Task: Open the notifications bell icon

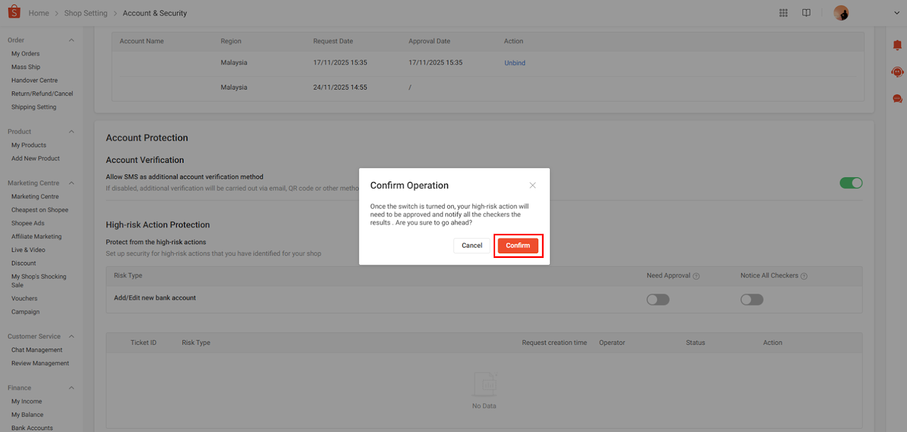Action: [x=897, y=45]
